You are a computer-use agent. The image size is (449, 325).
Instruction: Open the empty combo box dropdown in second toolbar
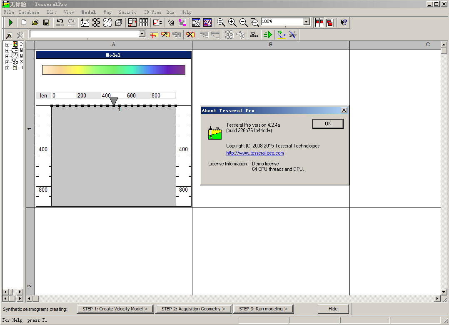(x=142, y=34)
